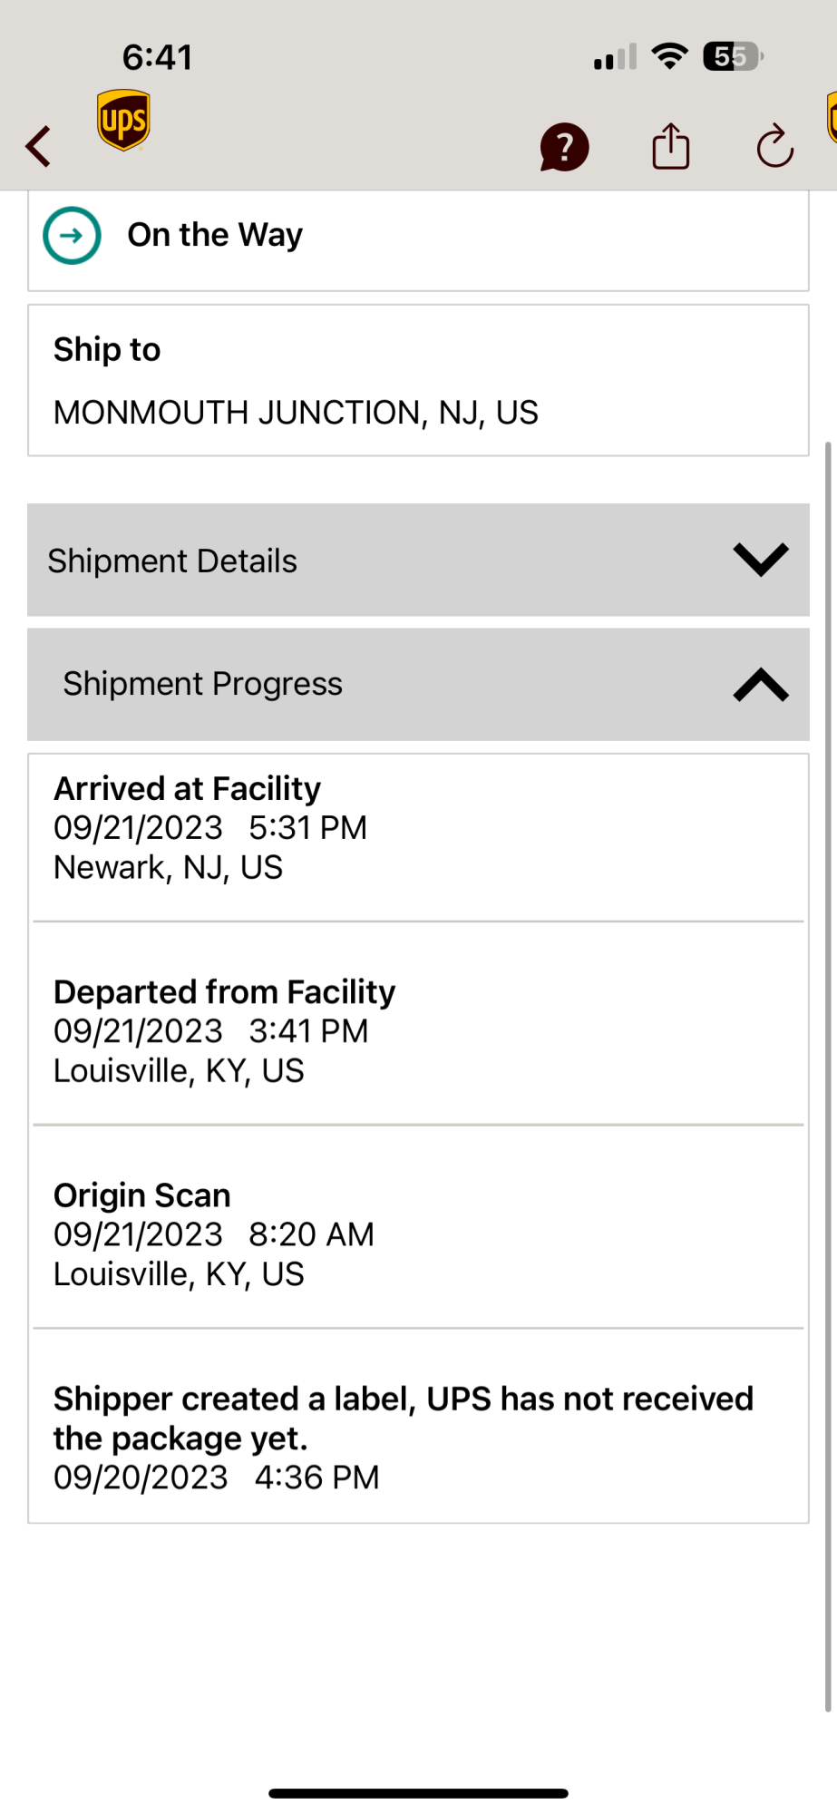Tap the share icon
This screenshot has height=1814, width=837.
coord(670,146)
